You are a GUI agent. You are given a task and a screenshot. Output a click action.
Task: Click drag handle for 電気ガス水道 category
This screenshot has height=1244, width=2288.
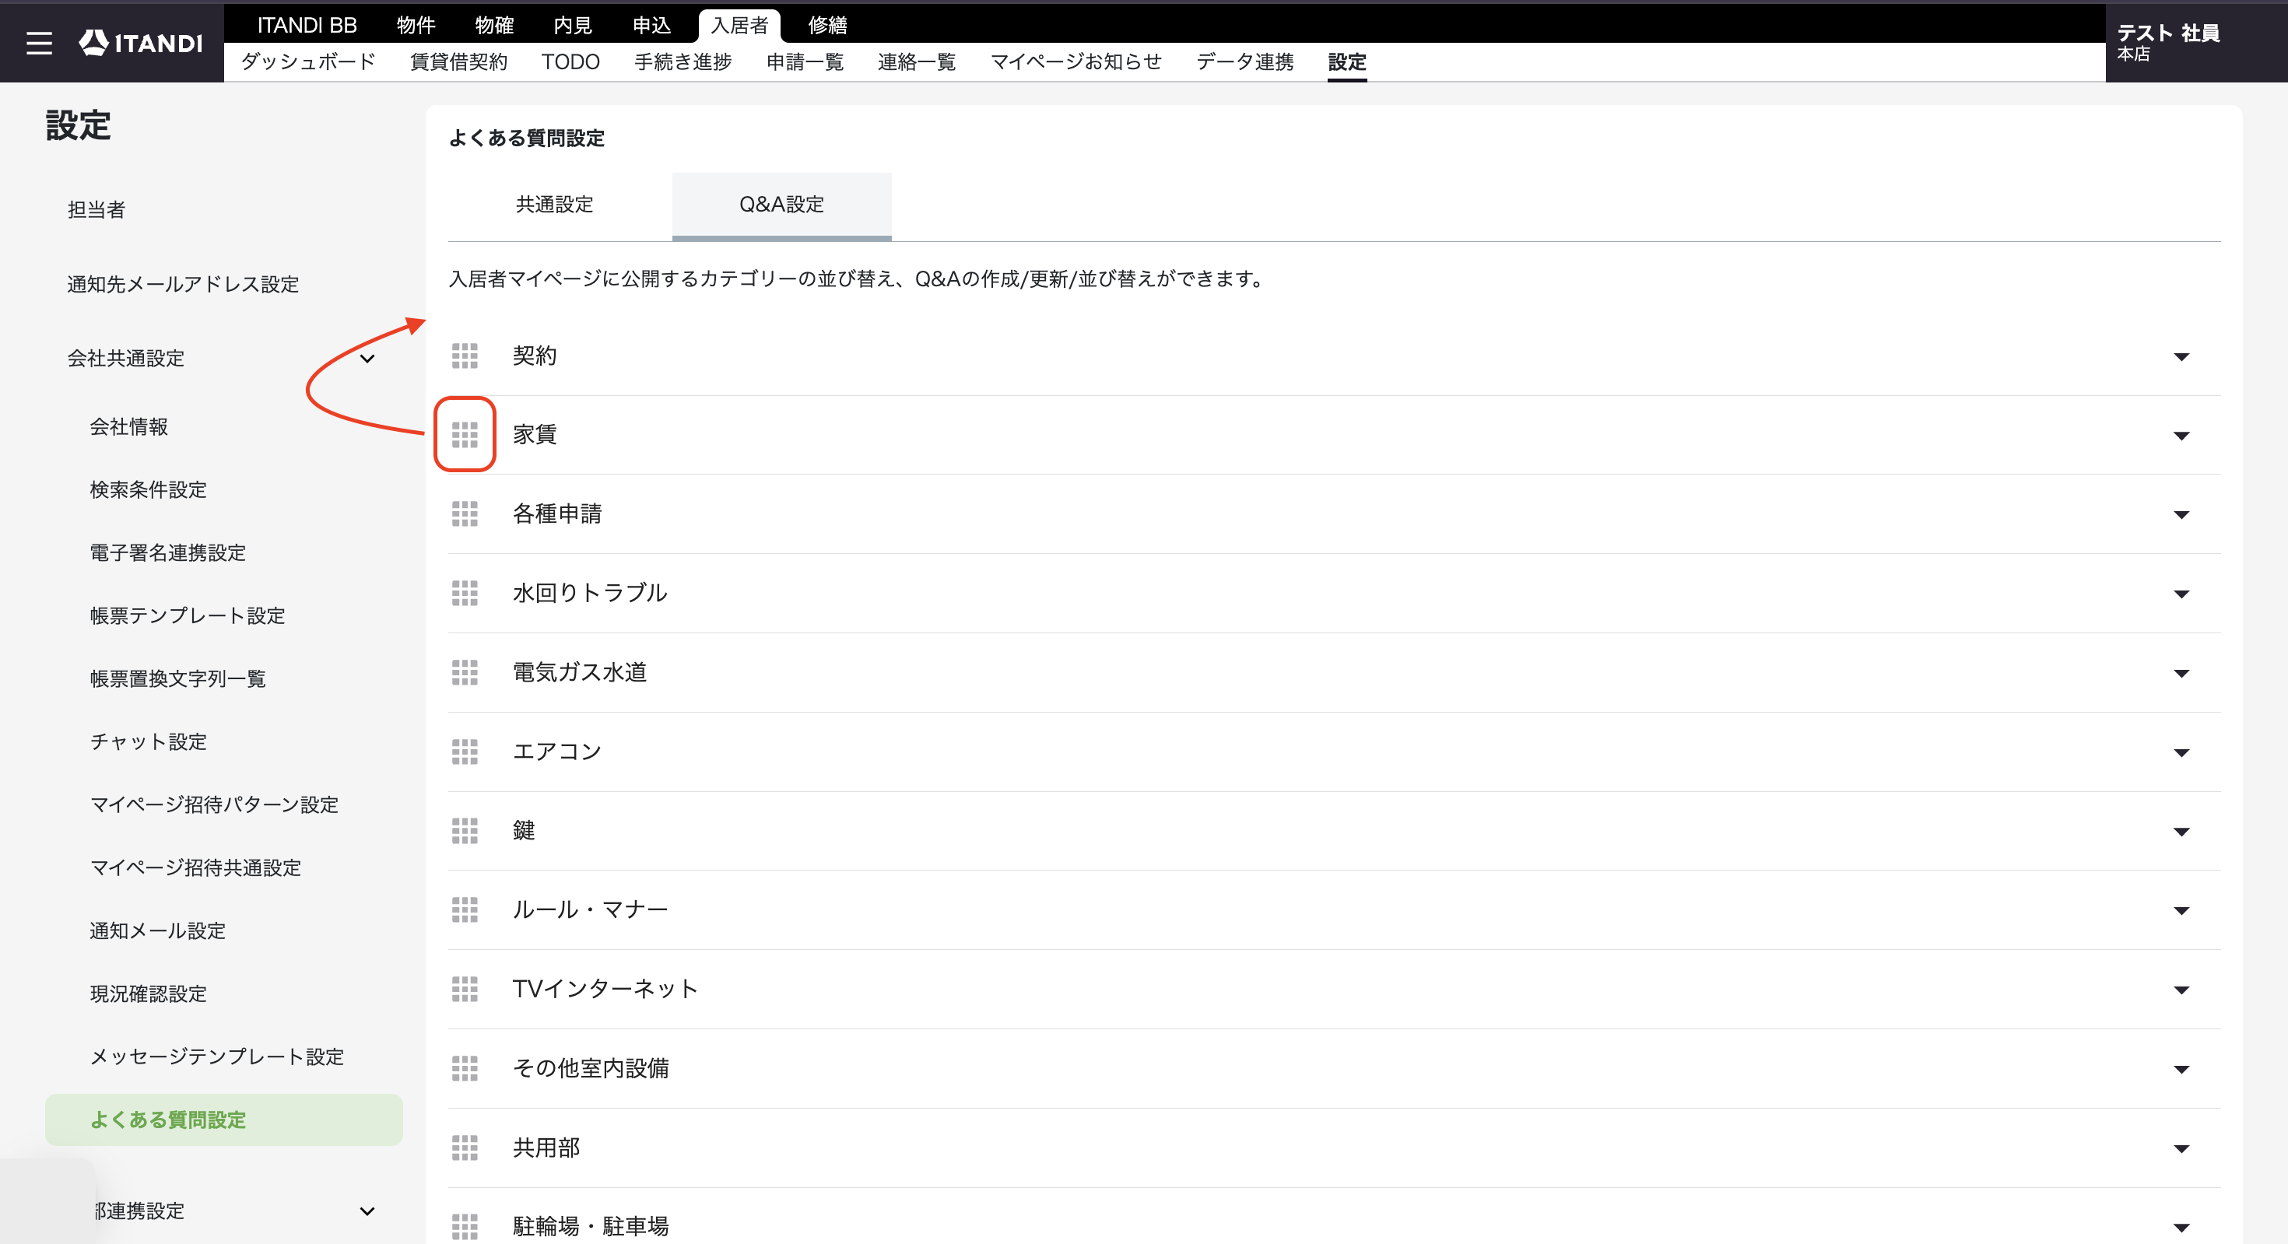(x=465, y=672)
